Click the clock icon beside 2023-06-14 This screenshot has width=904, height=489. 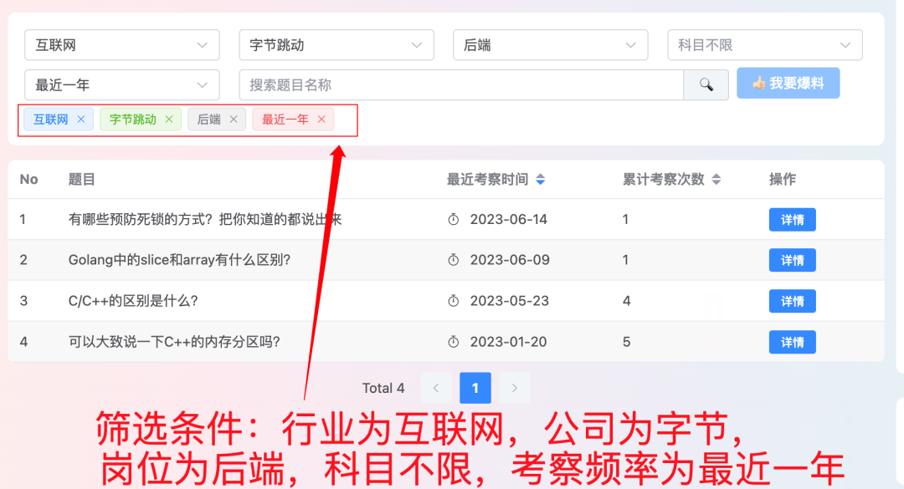(x=453, y=219)
